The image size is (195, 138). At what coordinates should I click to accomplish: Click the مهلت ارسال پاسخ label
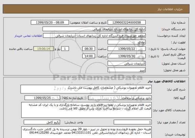(x=173, y=49)
